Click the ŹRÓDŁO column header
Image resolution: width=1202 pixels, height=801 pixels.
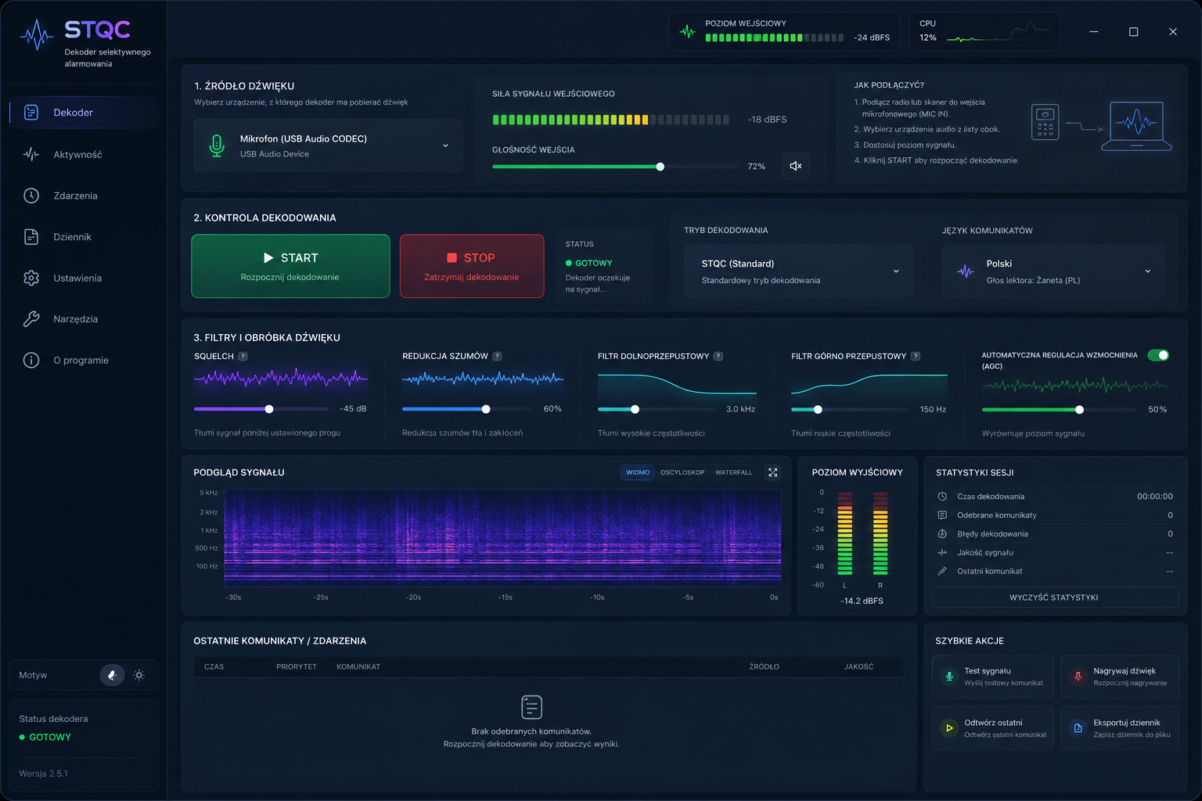point(765,667)
